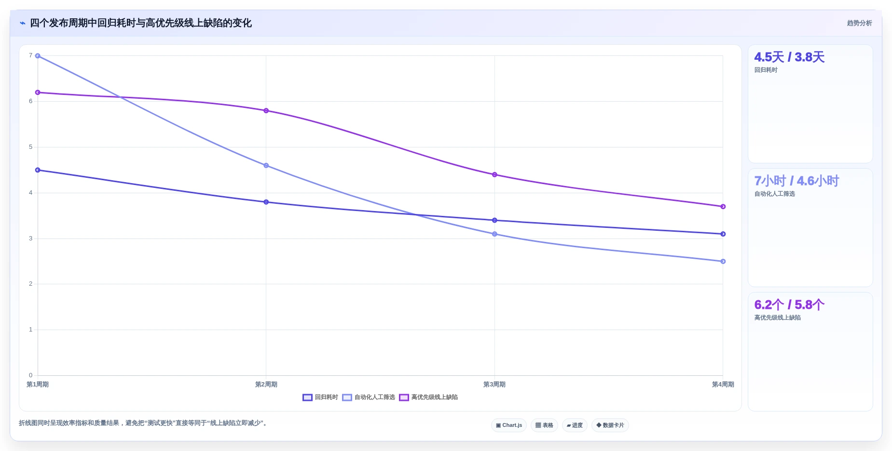
Task: Click the 回归耗时 data point at 第3周期
Action: tap(494, 220)
